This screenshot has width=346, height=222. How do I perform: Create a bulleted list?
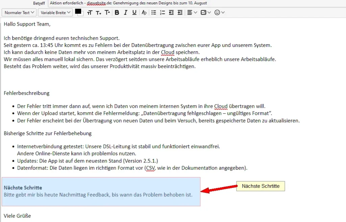tap(153, 13)
